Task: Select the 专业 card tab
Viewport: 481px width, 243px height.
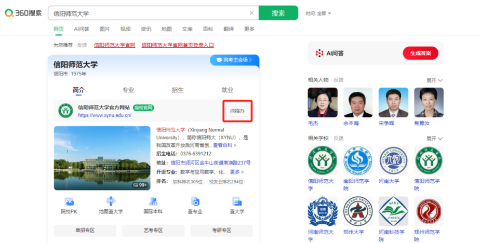Action: point(128,90)
